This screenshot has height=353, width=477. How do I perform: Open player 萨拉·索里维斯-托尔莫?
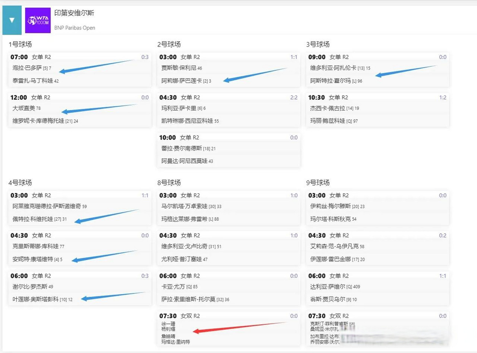click(x=188, y=299)
